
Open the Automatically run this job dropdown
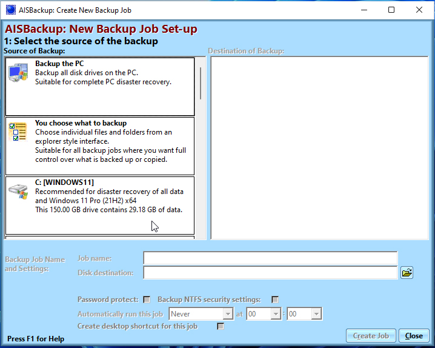228,314
